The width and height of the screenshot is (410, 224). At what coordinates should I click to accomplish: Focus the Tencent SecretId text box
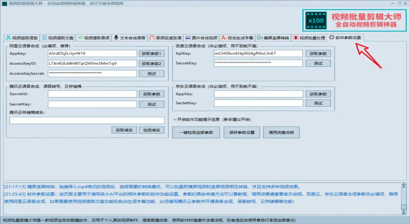pyautogui.click(x=92, y=94)
